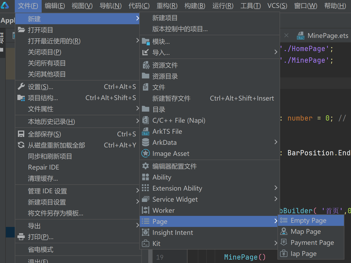Open the 导航(N) menu
351x263 pixels.
point(111,6)
